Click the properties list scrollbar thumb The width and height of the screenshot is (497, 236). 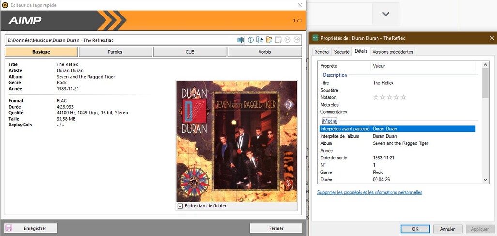pyautogui.click(x=485, y=83)
